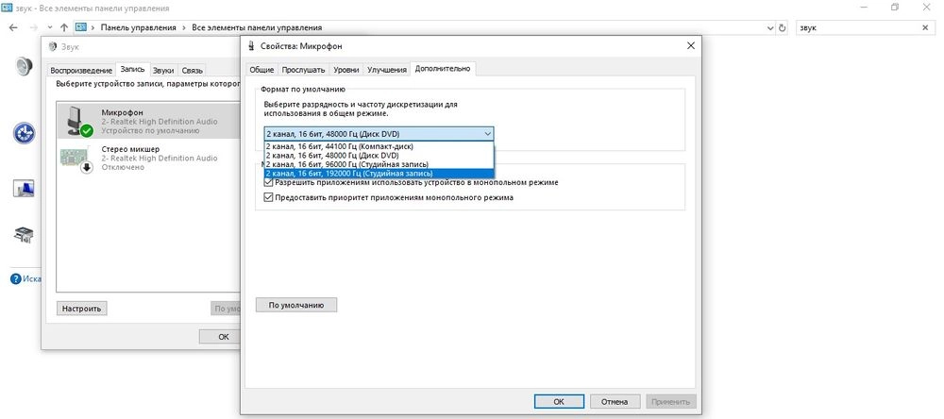The width and height of the screenshot is (944, 419).
Task: Close the Свойства: Микрофон dialog
Action: pyautogui.click(x=690, y=45)
